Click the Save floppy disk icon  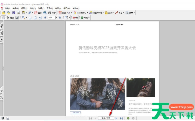point(14,13)
